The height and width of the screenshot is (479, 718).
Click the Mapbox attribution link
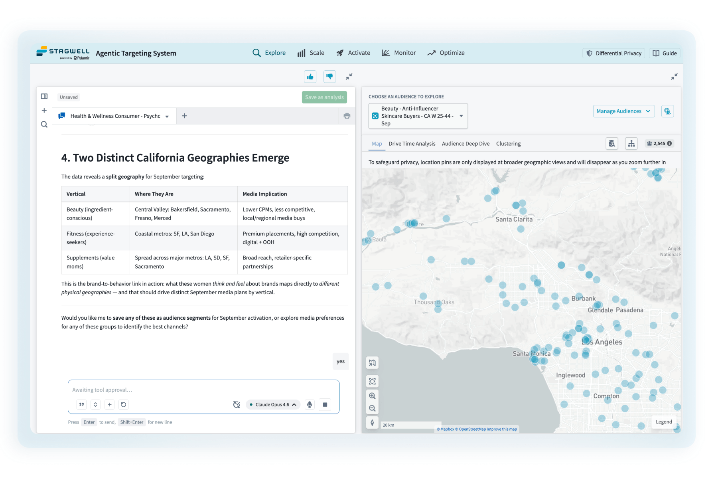click(445, 430)
